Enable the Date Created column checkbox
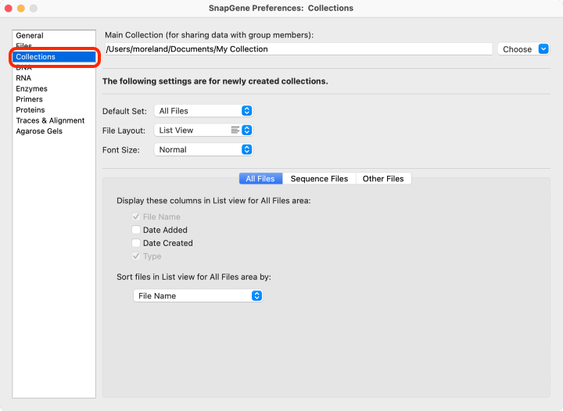The height and width of the screenshot is (411, 563). point(136,243)
